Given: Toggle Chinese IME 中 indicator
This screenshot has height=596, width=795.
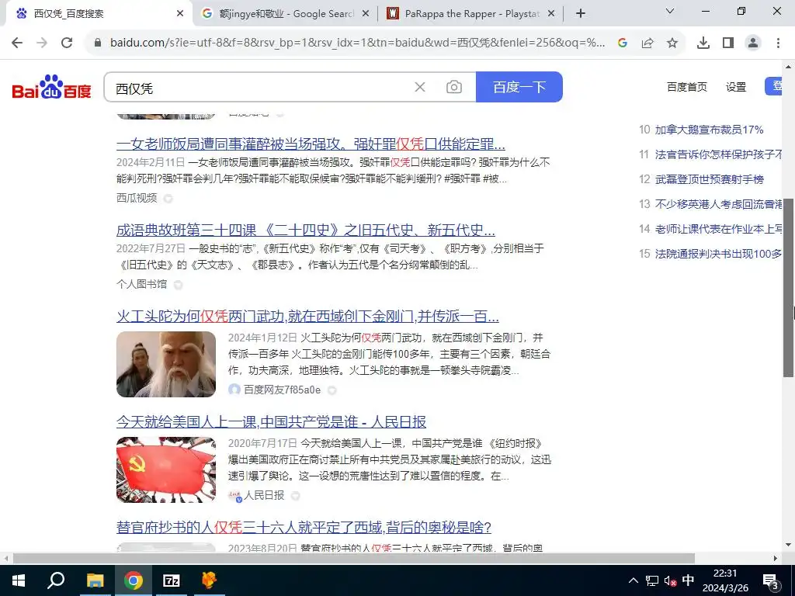Looking at the screenshot, I should click(688, 580).
